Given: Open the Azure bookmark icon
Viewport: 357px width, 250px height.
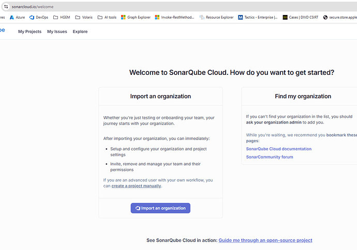Looking at the screenshot, I should (x=11, y=17).
